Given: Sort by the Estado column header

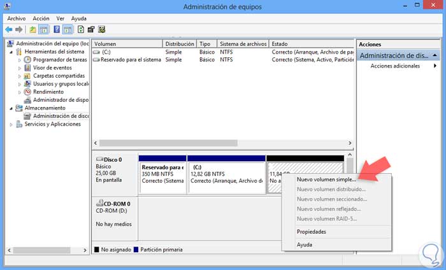Looking at the screenshot, I should point(312,44).
